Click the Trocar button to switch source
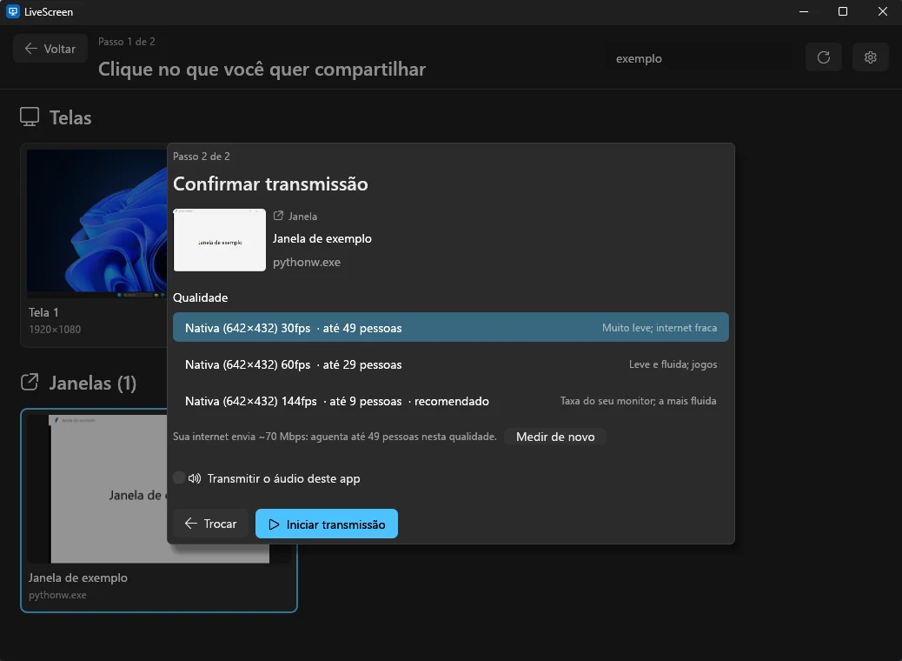Image resolution: width=902 pixels, height=661 pixels. [x=210, y=524]
